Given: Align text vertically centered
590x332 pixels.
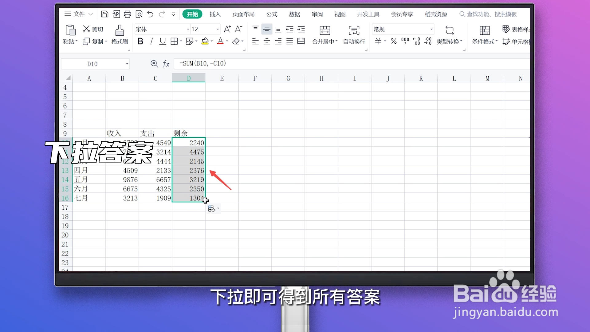Looking at the screenshot, I should (x=267, y=29).
